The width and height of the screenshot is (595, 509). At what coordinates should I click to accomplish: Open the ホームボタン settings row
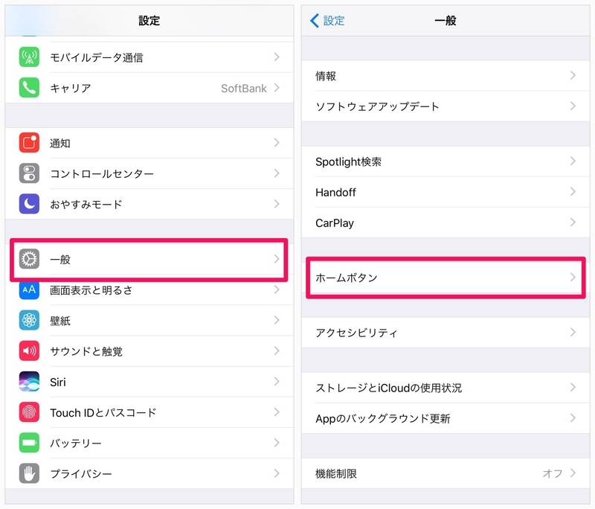point(446,278)
